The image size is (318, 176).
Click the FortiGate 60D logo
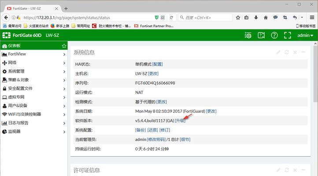coord(22,35)
